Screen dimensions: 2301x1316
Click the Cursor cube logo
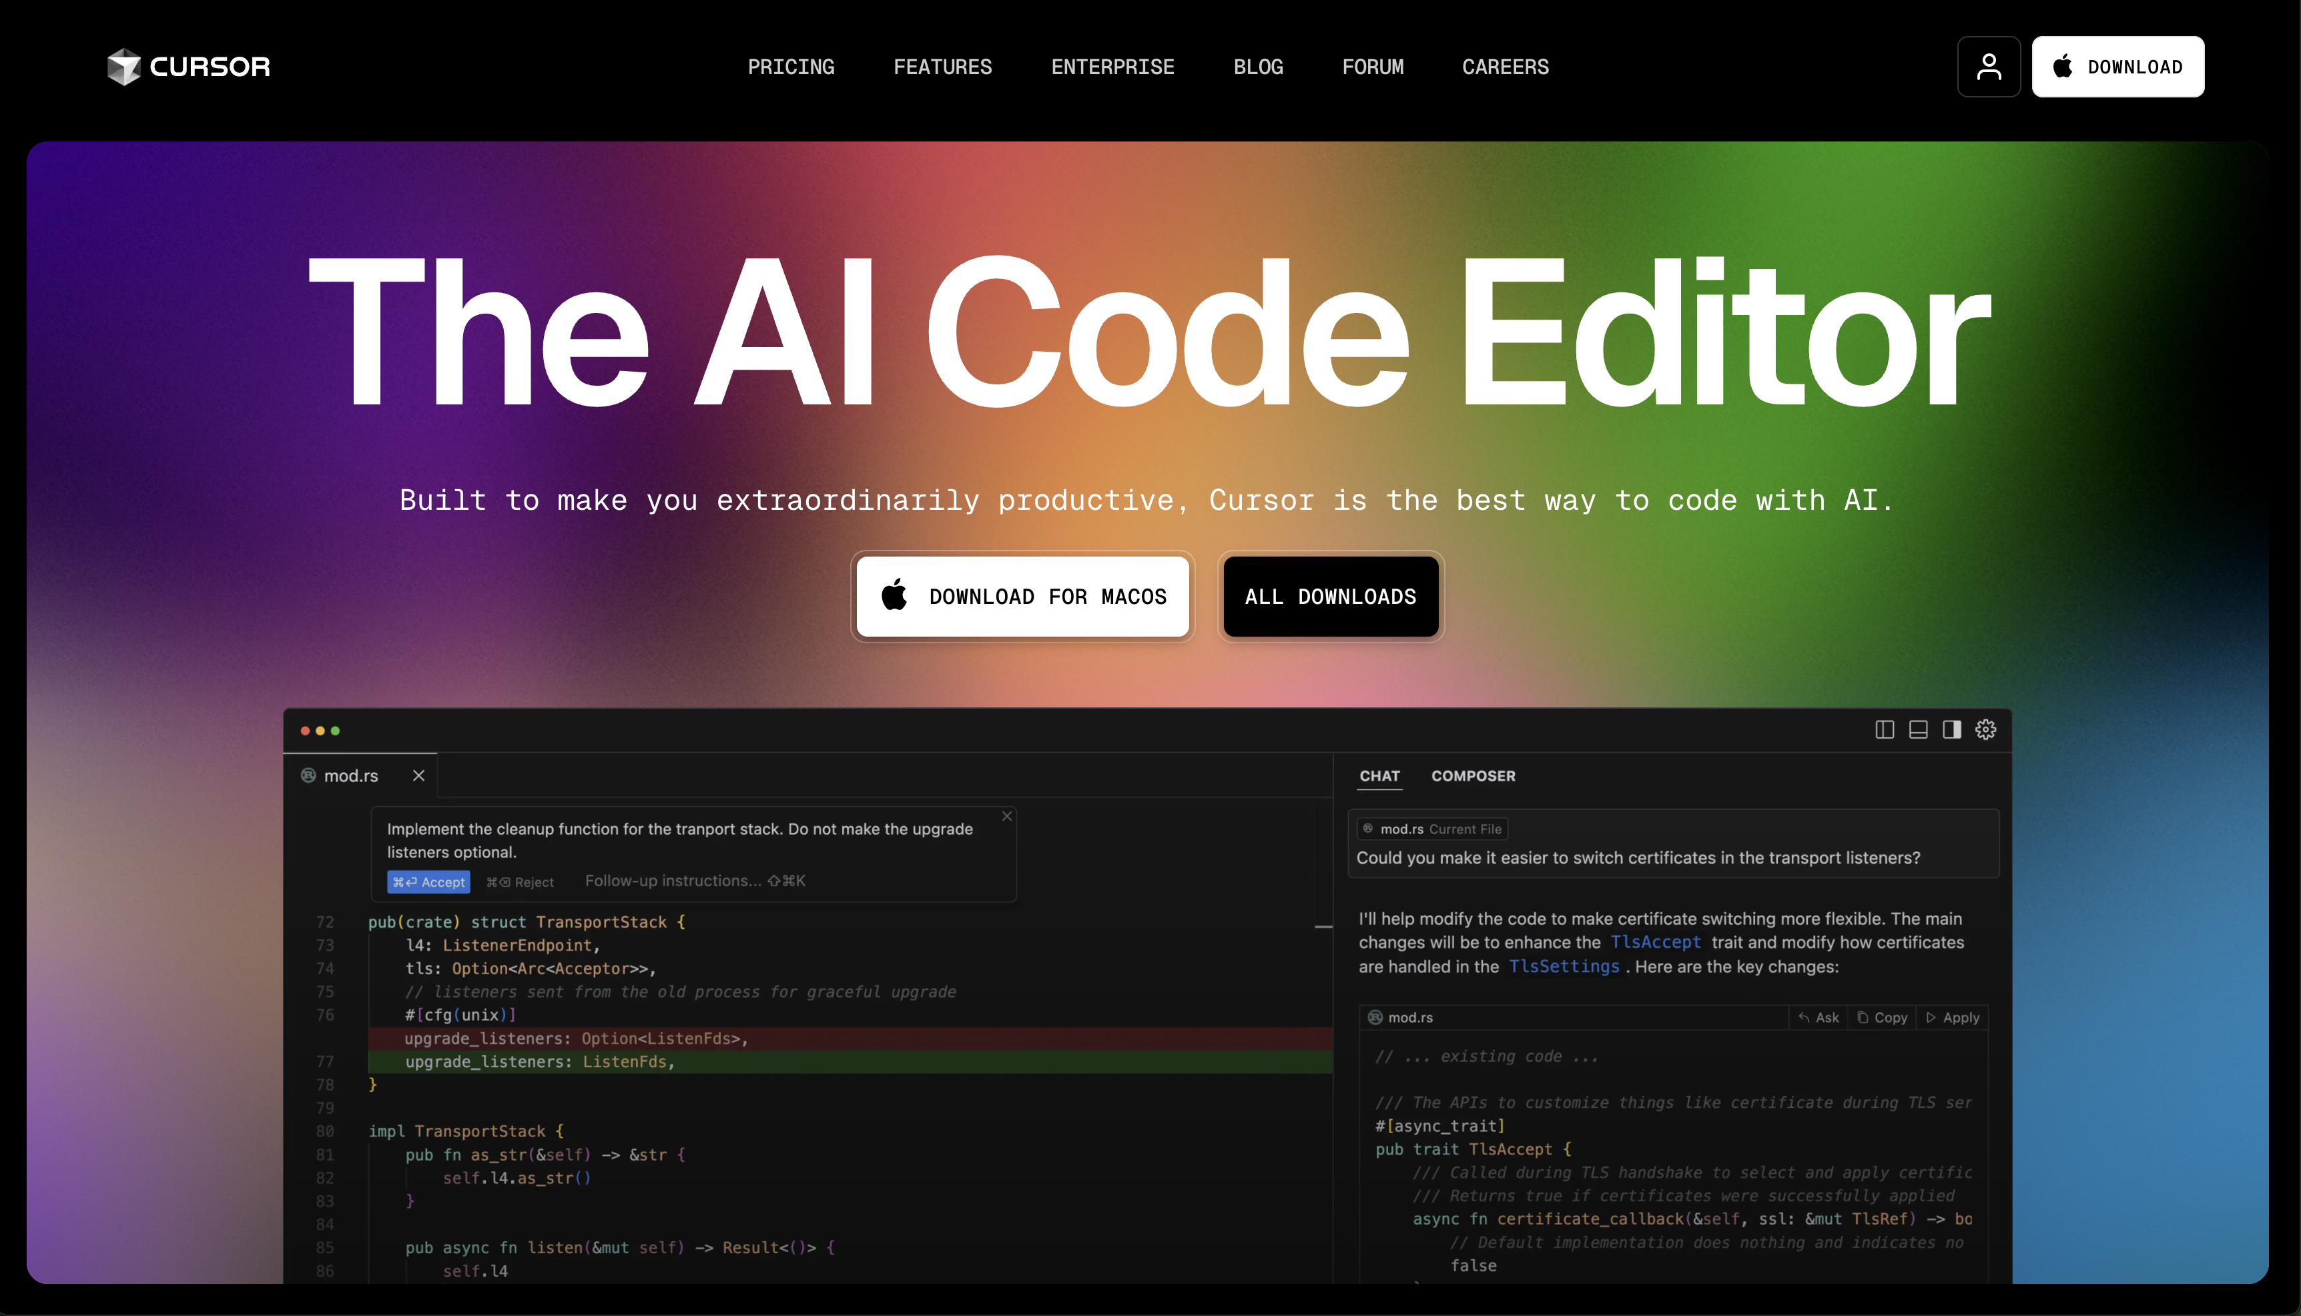[x=124, y=67]
